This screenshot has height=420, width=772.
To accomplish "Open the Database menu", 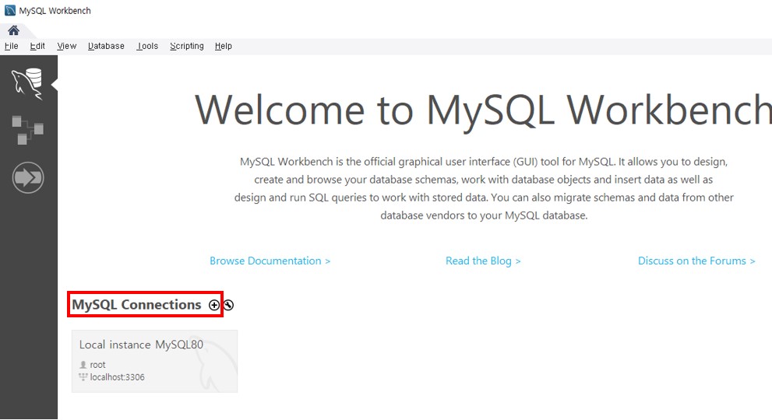I will 106,46.
